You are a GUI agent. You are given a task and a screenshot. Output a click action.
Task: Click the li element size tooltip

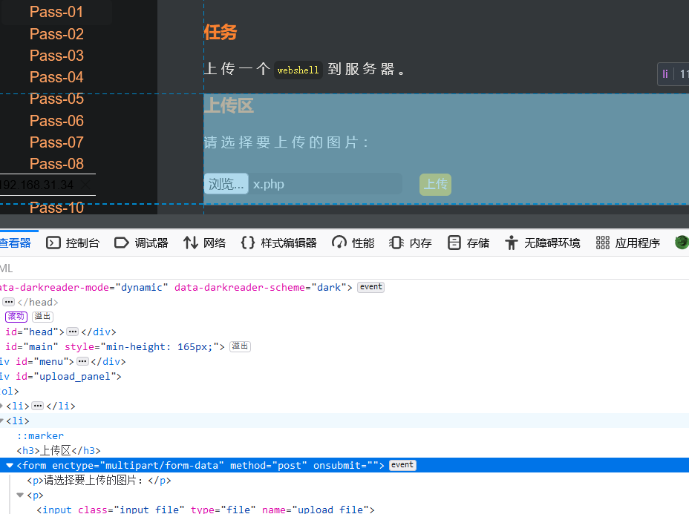point(673,73)
